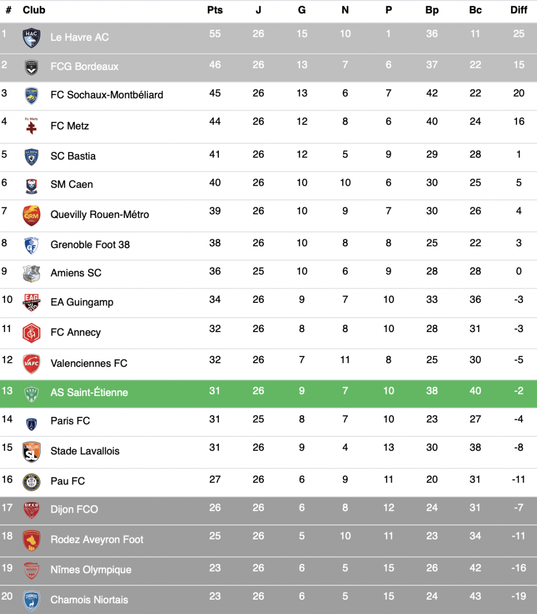
Task: Click the Pts column header
Action: [215, 10]
